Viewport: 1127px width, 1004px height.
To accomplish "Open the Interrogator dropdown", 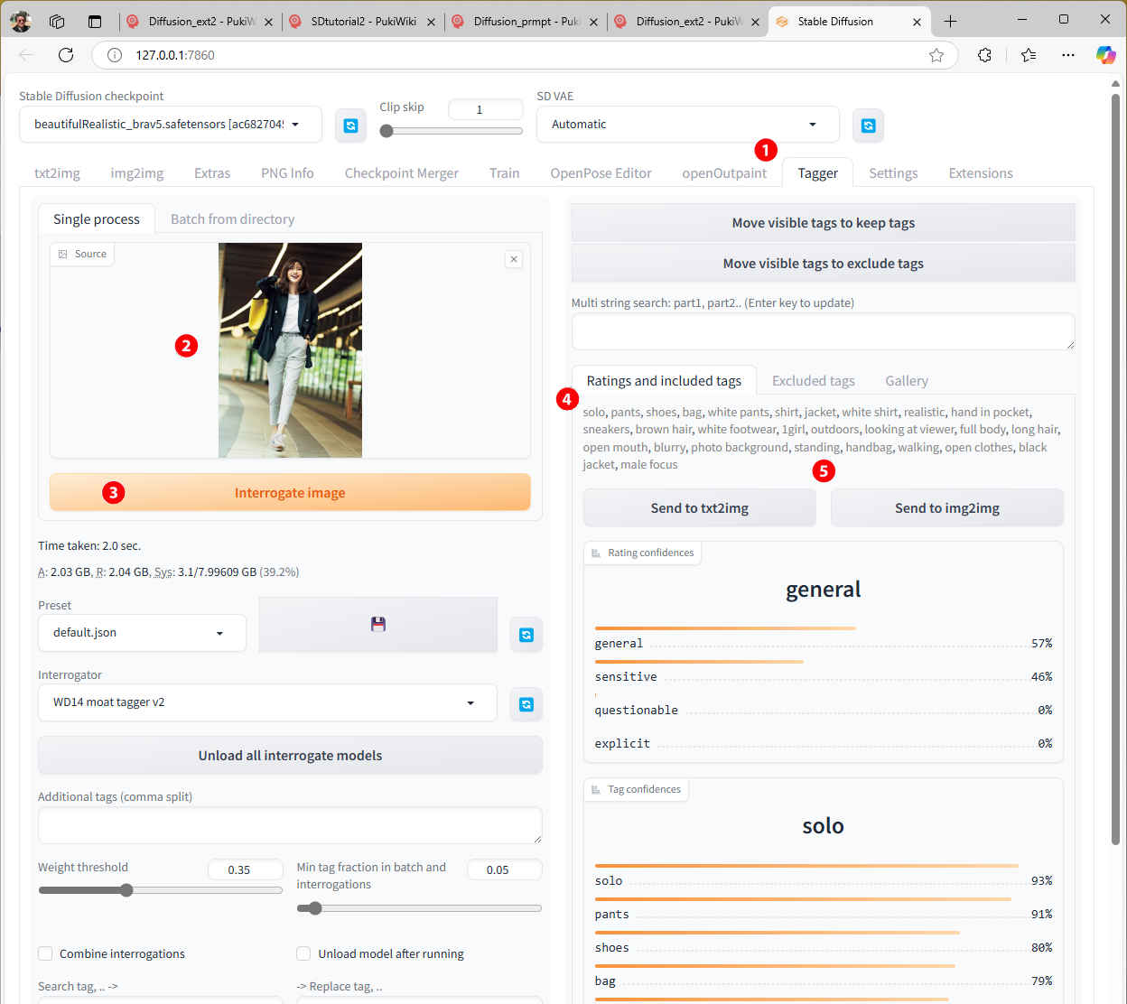I will pos(266,702).
